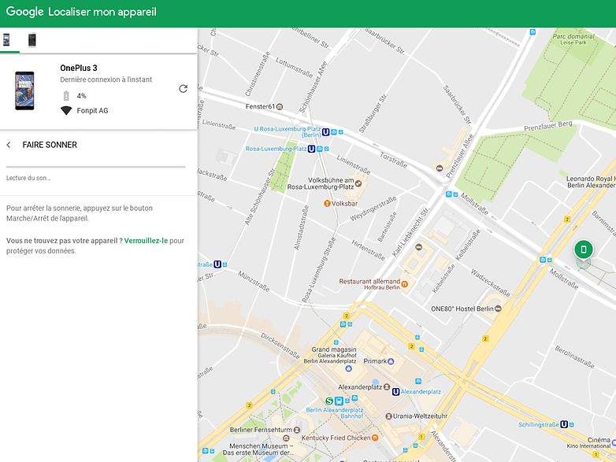Click the café marker by Karl-Liebknecht-Str.
Viewport: 616px width, 462px height.
(x=418, y=247)
